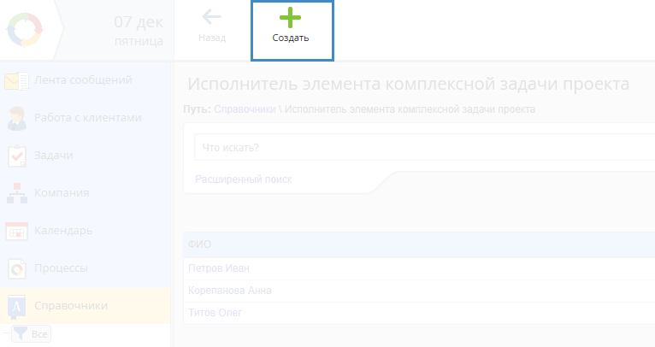Select Справочники in the sidebar
This screenshot has height=347, width=655.
point(70,306)
